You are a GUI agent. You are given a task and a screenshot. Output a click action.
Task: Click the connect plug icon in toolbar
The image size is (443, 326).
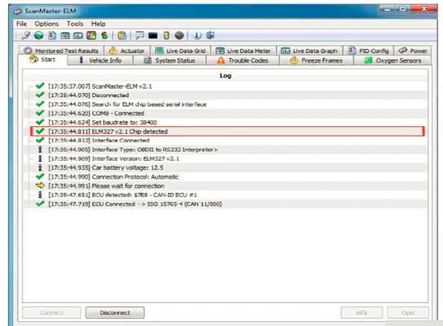point(25,35)
